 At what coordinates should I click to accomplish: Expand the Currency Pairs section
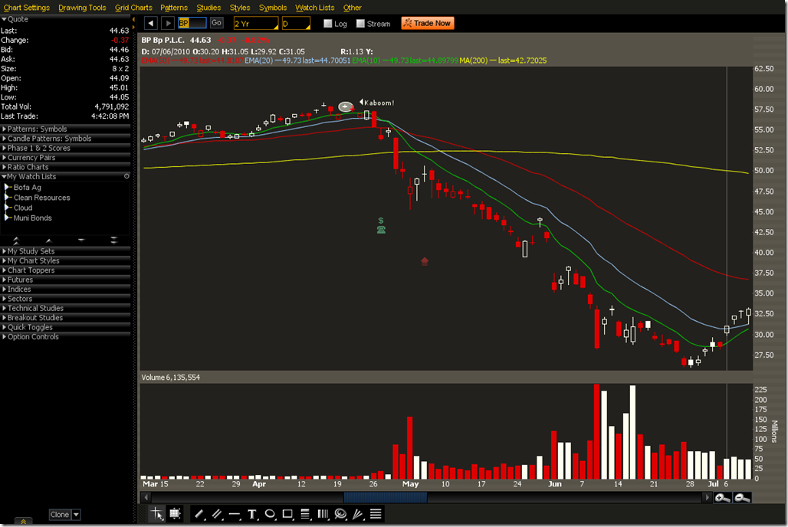click(x=65, y=158)
